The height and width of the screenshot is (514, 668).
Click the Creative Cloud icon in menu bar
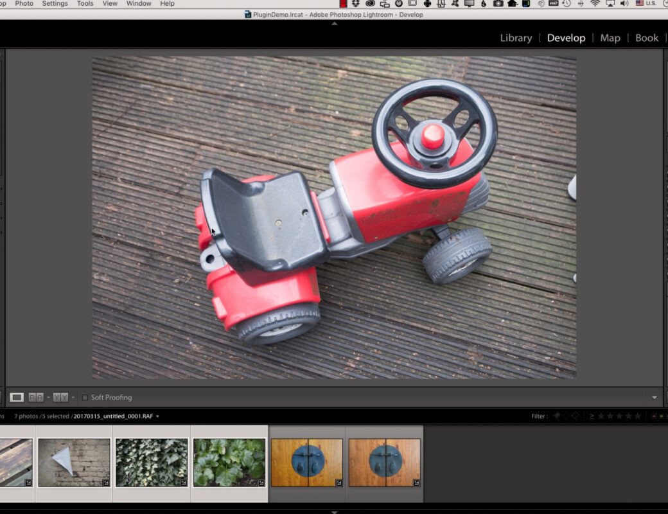point(370,4)
